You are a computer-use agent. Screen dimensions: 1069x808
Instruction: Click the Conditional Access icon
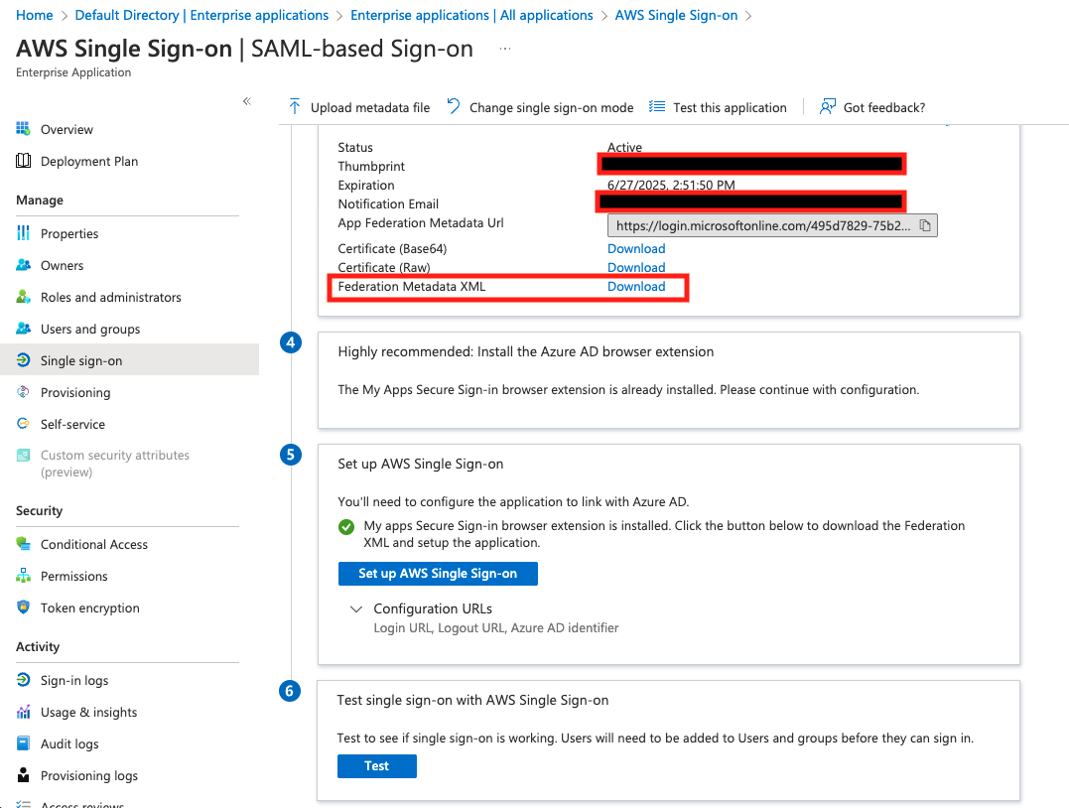(23, 543)
